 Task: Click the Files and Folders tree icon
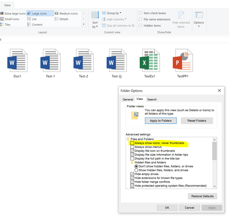[128, 139]
